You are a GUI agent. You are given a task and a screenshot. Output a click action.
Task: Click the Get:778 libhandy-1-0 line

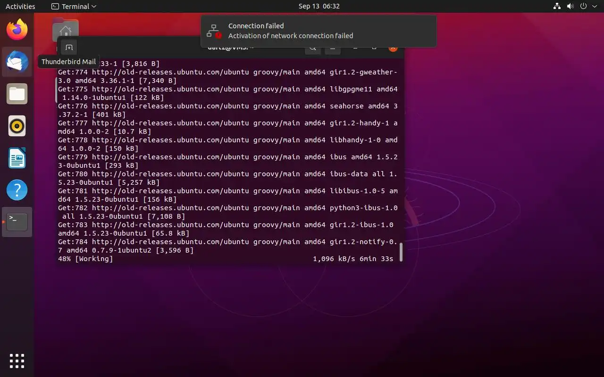(x=228, y=144)
